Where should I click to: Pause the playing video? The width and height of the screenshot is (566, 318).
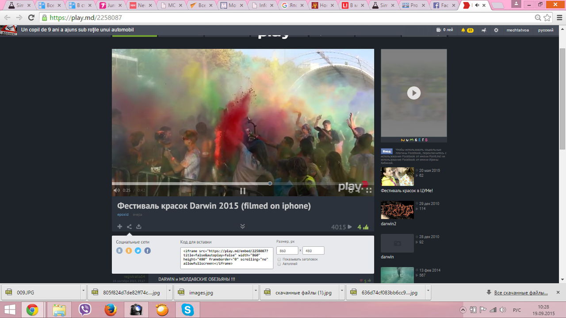pyautogui.click(x=243, y=191)
